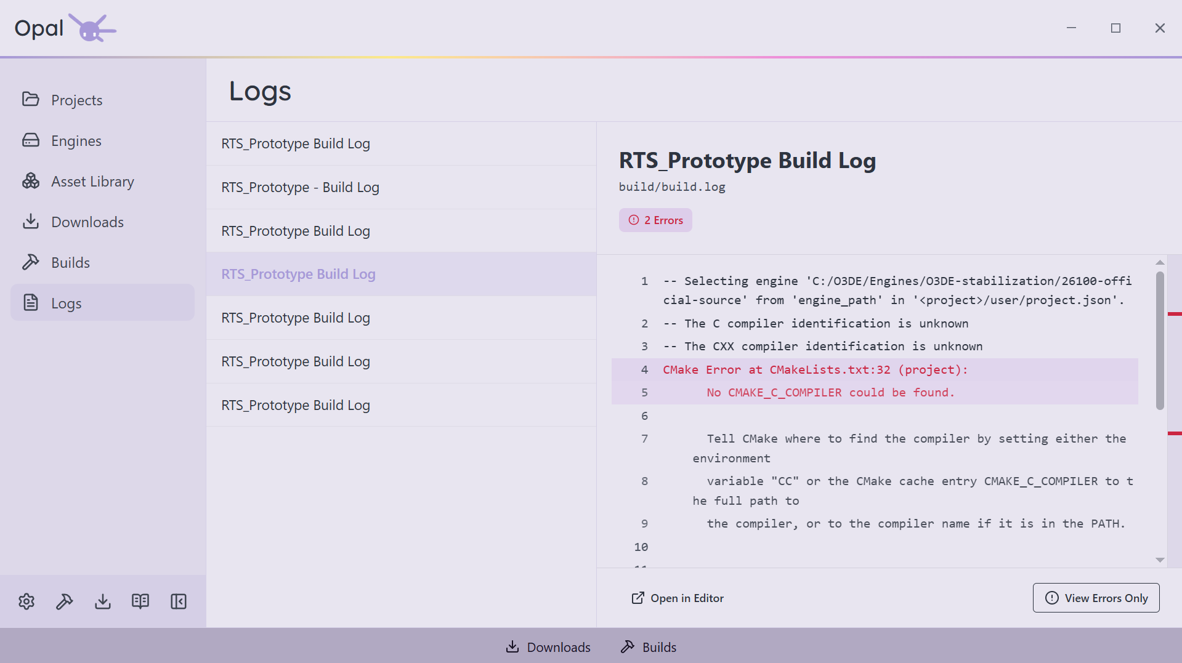Click the upper red error marker on scrollbar
Screen dimensions: 1182x663
(x=1175, y=314)
